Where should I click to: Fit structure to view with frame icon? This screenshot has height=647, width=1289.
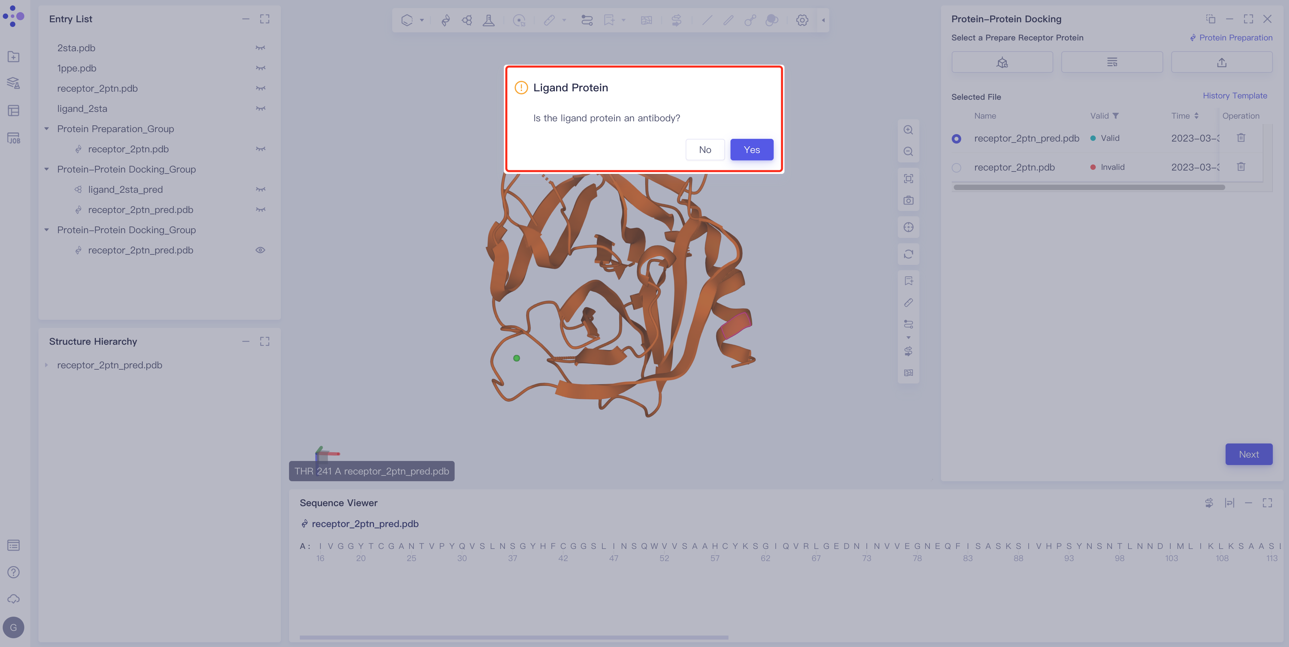pyautogui.click(x=908, y=179)
